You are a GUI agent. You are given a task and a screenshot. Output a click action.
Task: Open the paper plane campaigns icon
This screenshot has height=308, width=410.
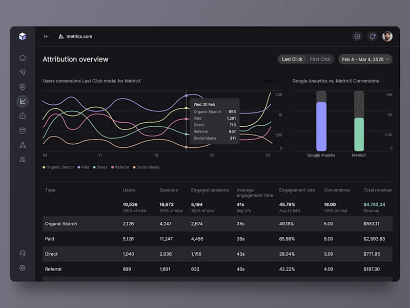point(23,72)
